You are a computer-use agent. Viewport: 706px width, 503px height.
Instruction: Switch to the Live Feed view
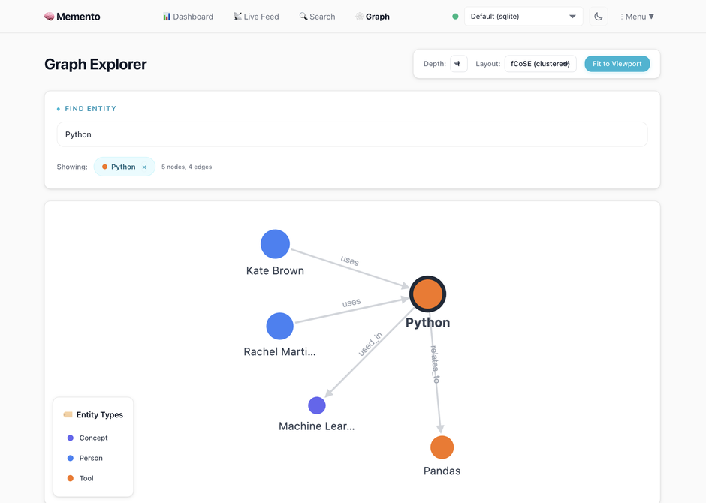click(x=256, y=16)
